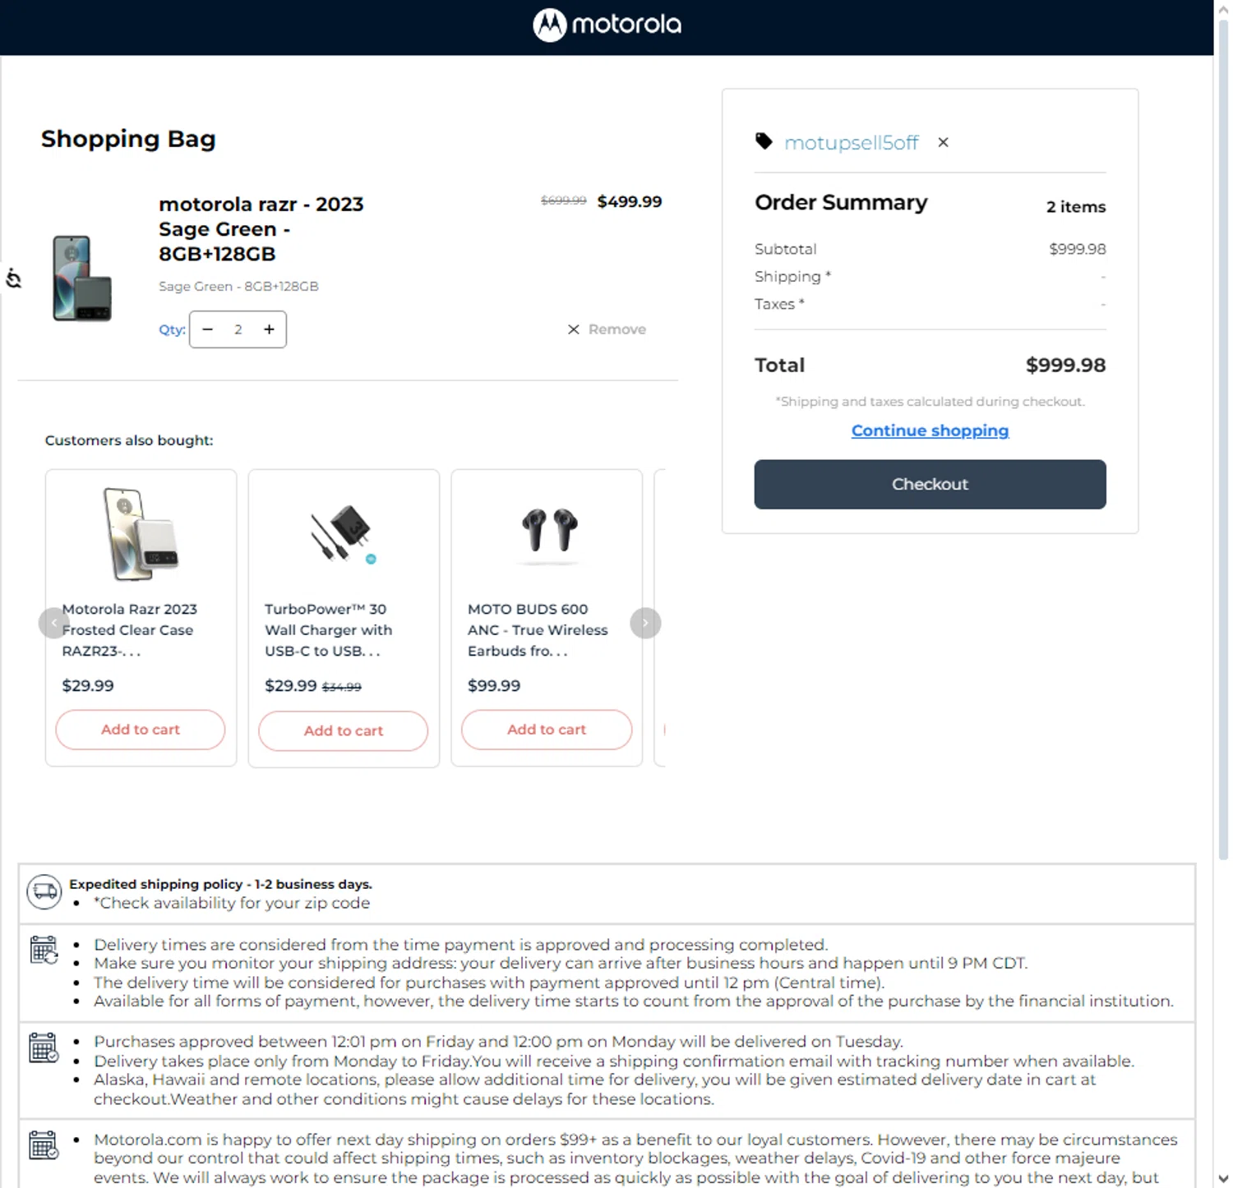Follow the Continue shopping link

pyautogui.click(x=930, y=431)
